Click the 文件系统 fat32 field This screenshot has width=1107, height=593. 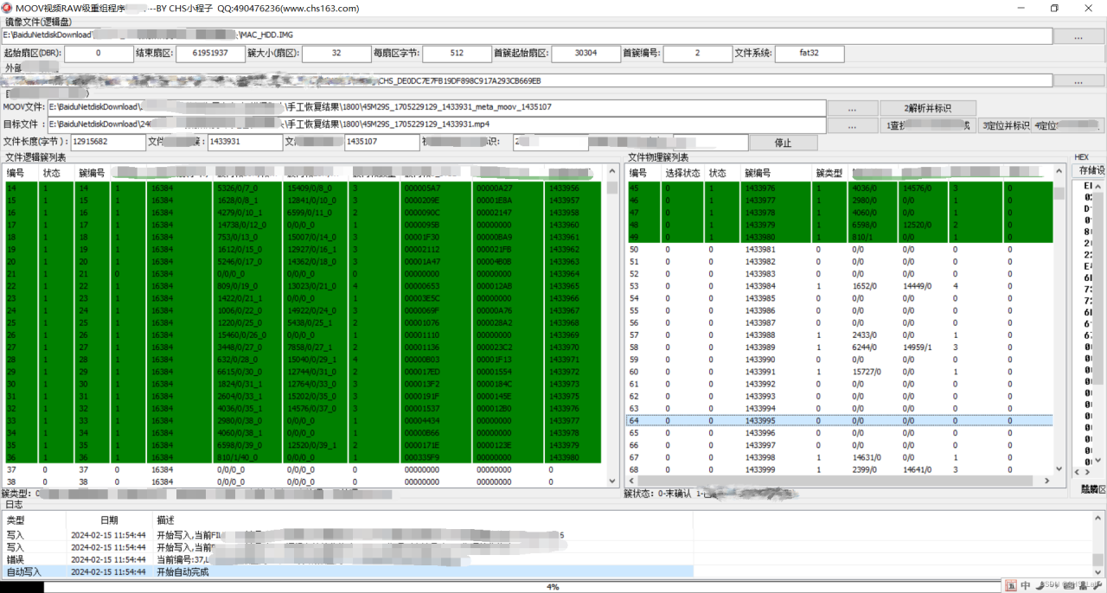click(809, 54)
